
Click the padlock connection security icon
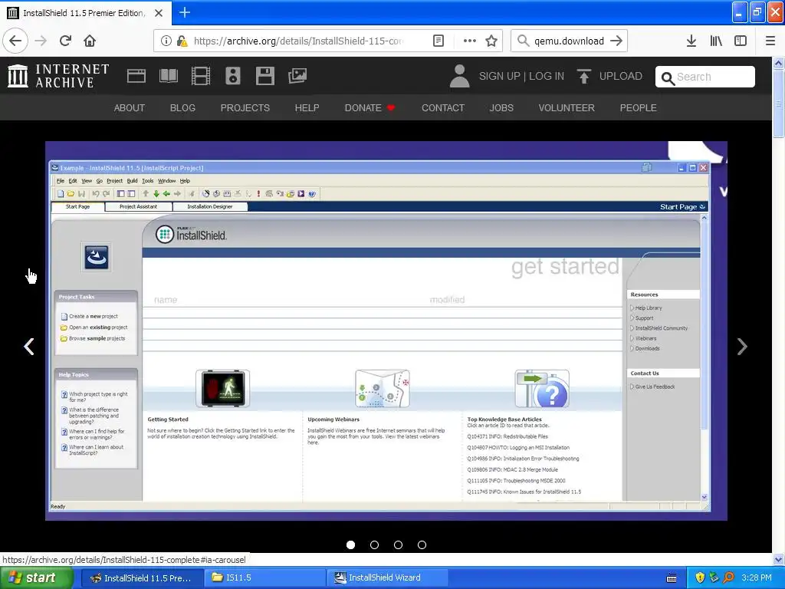tap(181, 41)
